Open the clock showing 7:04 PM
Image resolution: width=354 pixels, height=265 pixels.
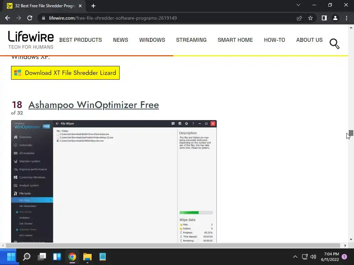[x=330, y=257]
